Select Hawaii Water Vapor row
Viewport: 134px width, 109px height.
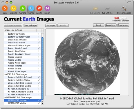(23, 71)
